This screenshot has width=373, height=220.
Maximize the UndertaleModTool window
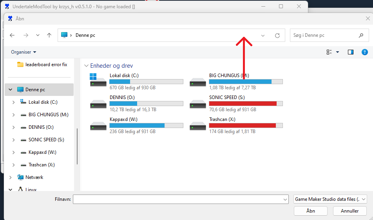tap(281, 6)
